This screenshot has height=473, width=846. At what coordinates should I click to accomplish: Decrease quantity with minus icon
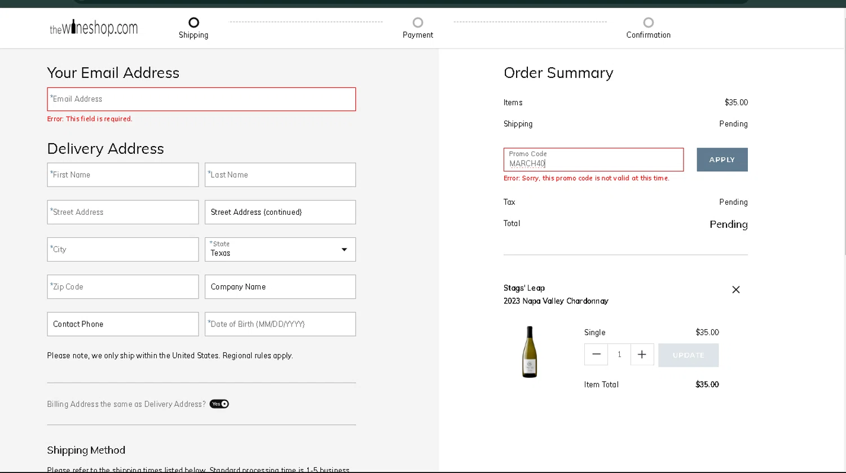[596, 355]
